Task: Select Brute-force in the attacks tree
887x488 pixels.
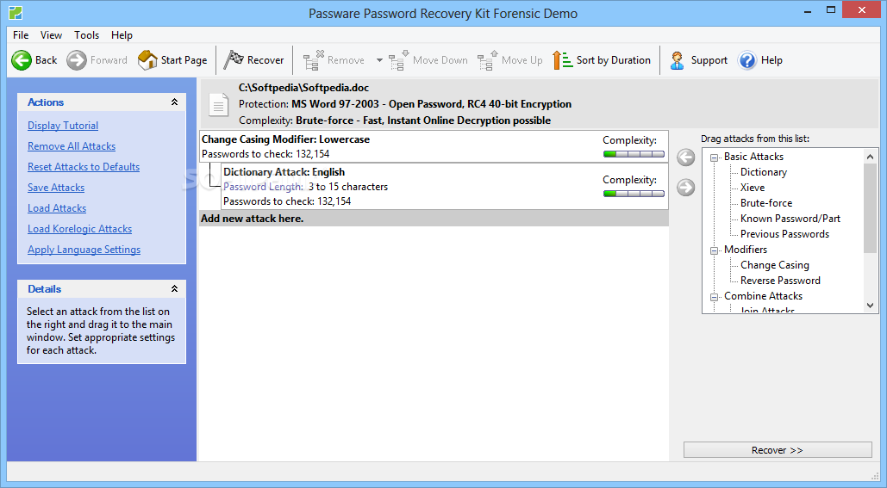Action: pyautogui.click(x=766, y=203)
